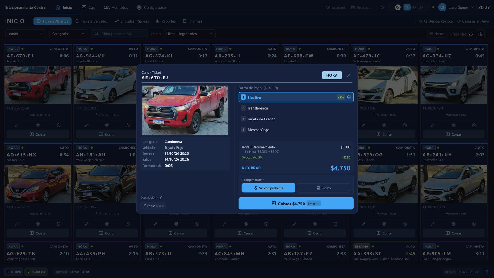Open Asistencia Remota
Image resolution: width=494 pixels, height=278 pixels.
pos(436,21)
